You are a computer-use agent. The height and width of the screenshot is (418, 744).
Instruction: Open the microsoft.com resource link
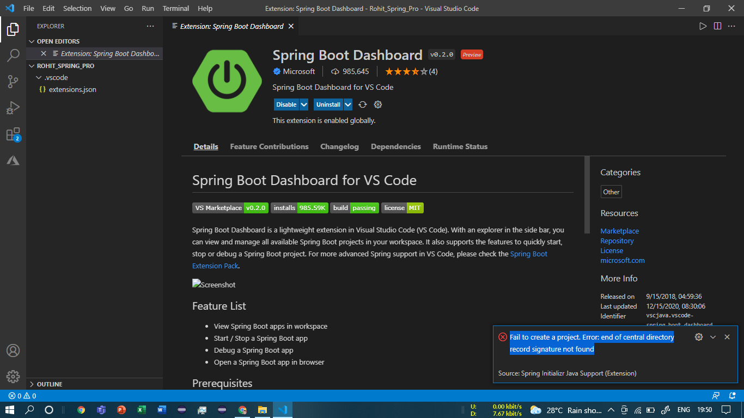pyautogui.click(x=623, y=261)
